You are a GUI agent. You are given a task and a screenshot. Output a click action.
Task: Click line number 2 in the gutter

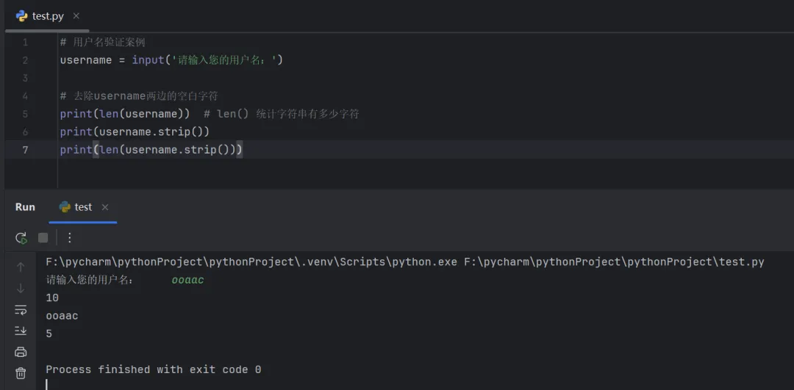(25, 60)
